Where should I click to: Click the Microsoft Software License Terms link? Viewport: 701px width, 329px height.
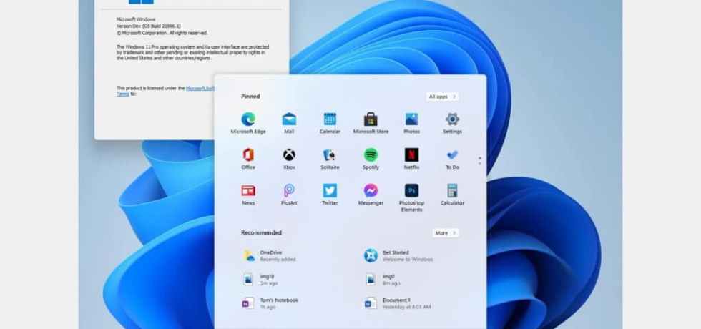click(x=199, y=89)
